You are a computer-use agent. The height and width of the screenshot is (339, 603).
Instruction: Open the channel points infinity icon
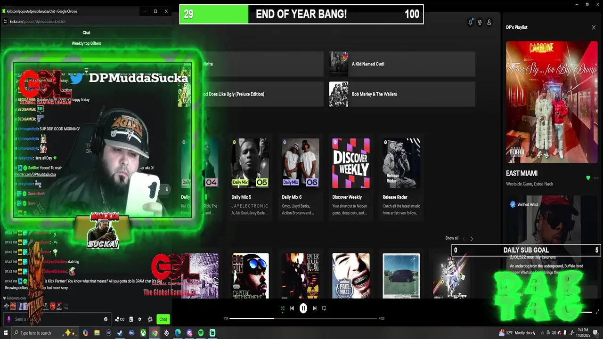pos(120,319)
